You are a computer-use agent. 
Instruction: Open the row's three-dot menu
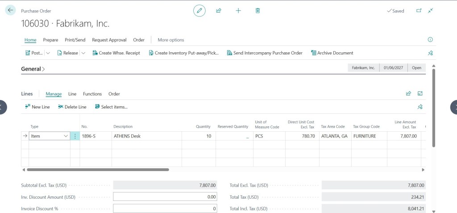pos(75,136)
